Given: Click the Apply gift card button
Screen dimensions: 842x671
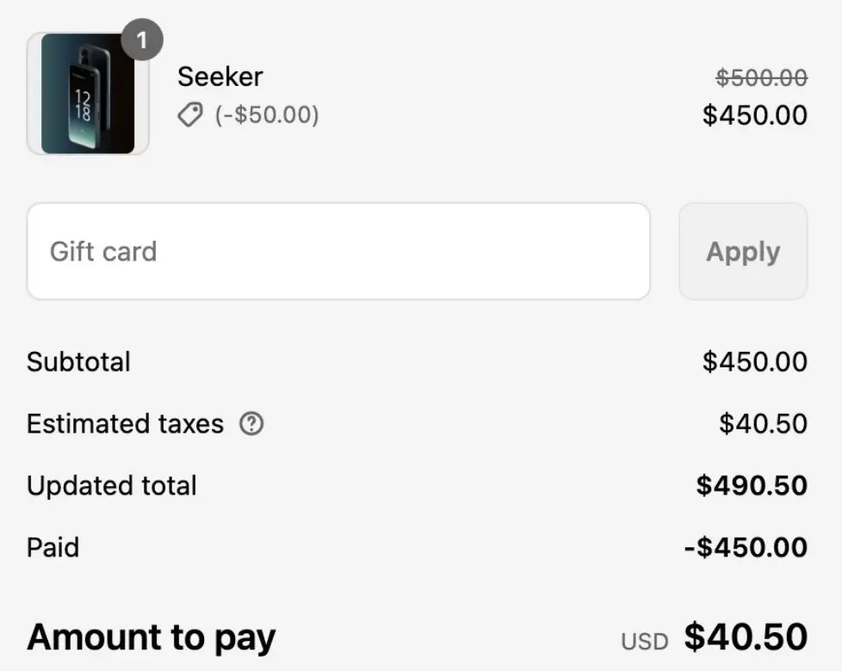Looking at the screenshot, I should coord(743,251).
